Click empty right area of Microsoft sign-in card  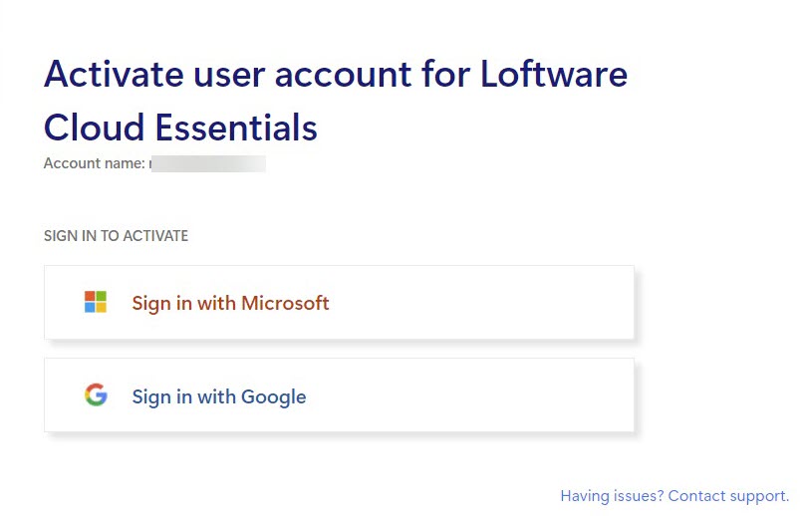point(518,302)
